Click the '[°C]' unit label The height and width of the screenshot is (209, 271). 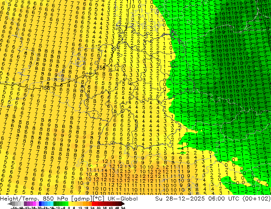98,199
